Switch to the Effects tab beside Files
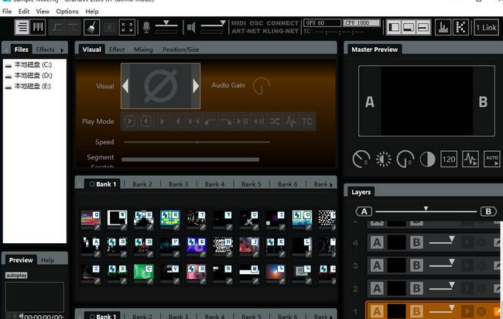 point(45,50)
